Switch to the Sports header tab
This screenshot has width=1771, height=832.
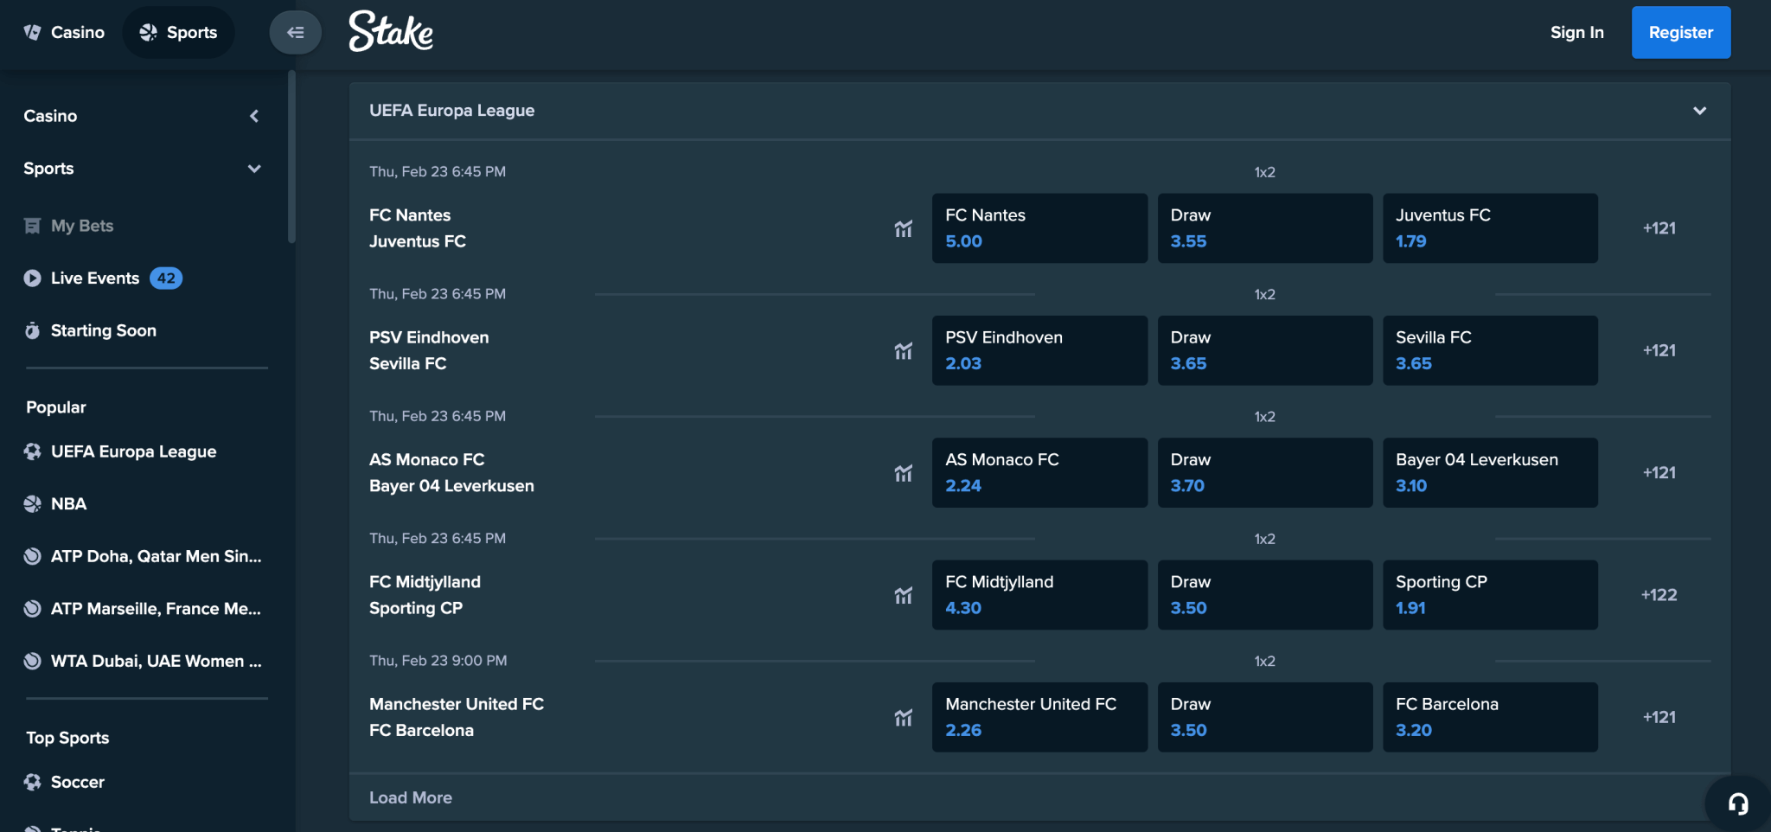(178, 33)
